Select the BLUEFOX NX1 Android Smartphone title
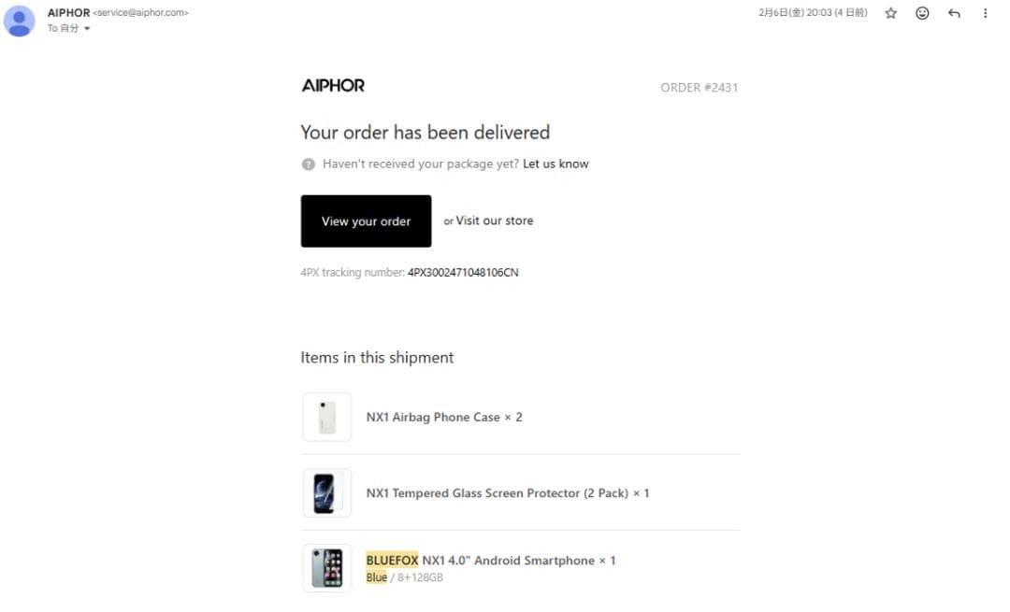This screenshot has height=612, width=1010. pos(482,561)
